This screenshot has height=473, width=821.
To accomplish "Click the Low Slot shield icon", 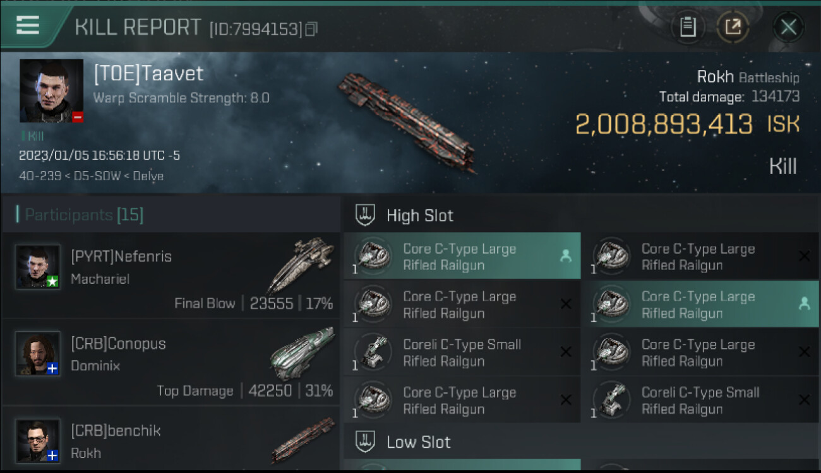I will pyautogui.click(x=366, y=442).
